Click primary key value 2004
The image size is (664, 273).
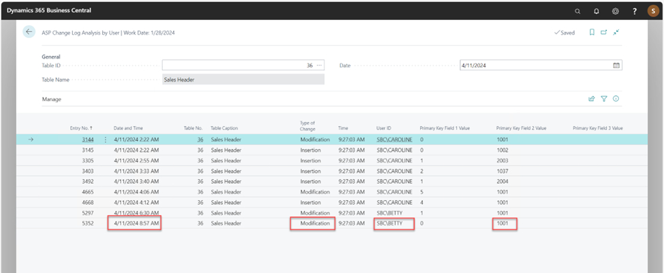[x=502, y=182]
